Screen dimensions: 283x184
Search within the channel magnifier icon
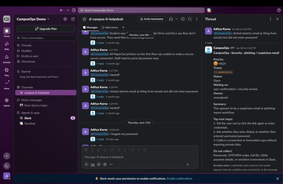click(x=190, y=19)
